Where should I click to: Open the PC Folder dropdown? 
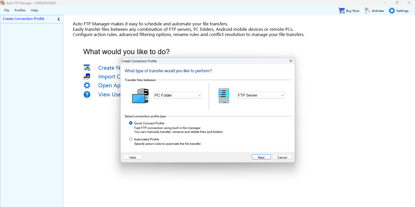coord(177,95)
